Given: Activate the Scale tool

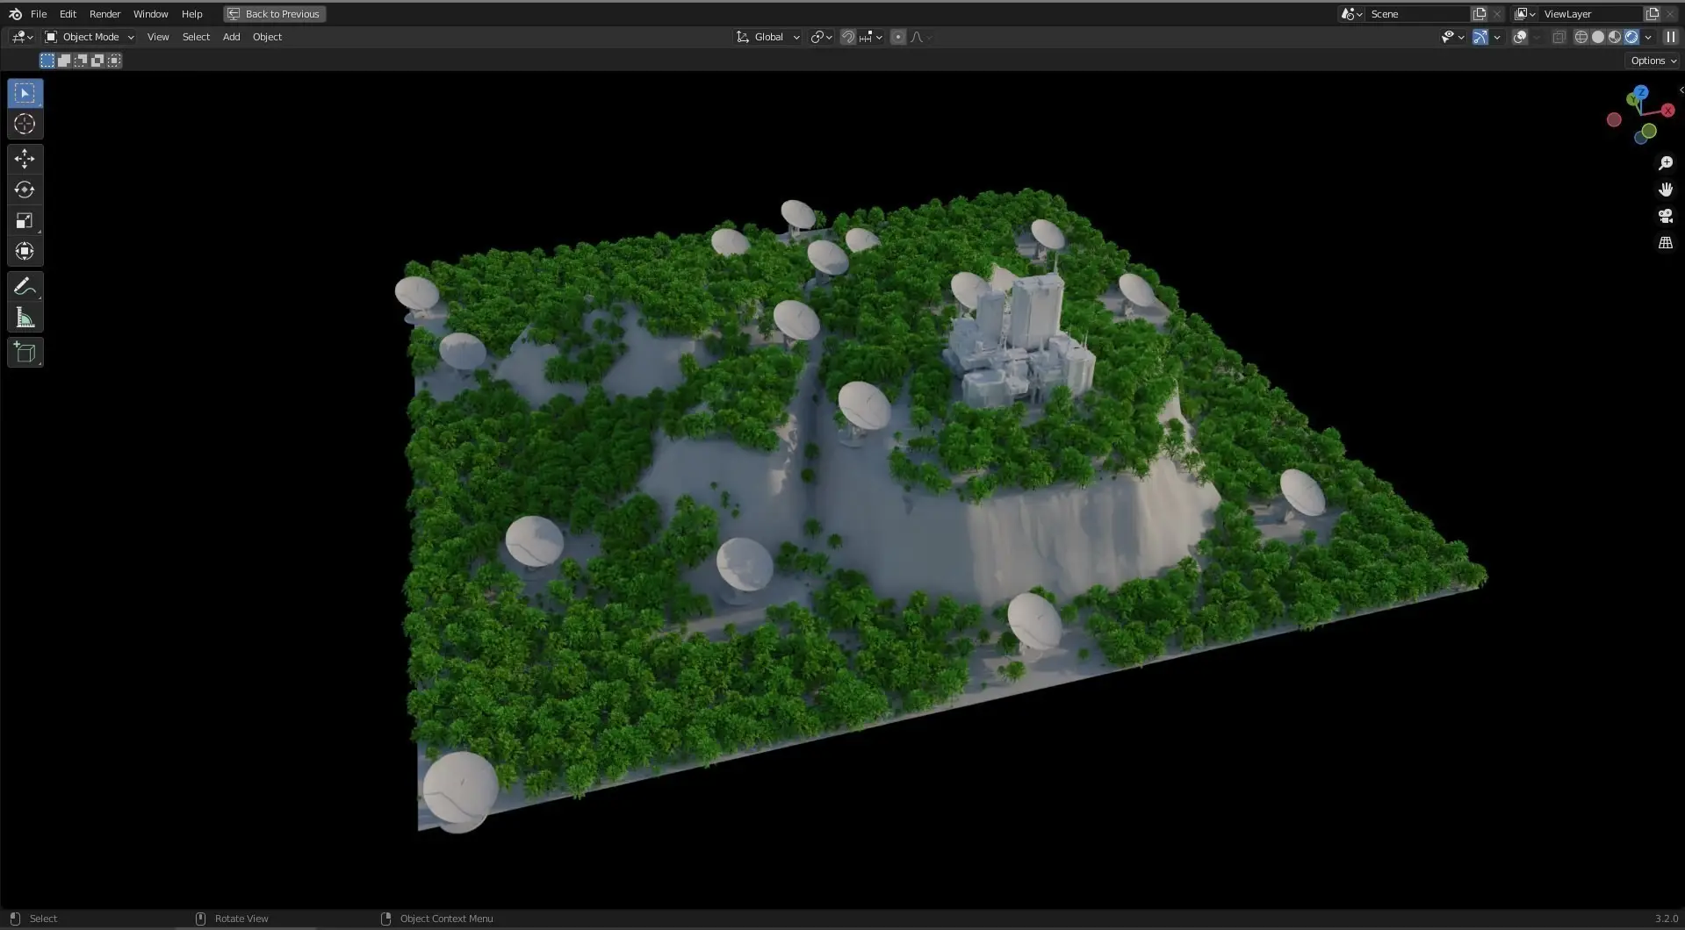Looking at the screenshot, I should [25, 220].
